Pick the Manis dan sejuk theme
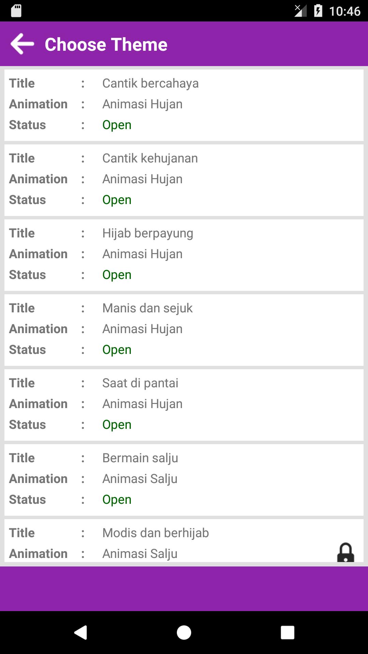Image resolution: width=368 pixels, height=654 pixels. (184, 330)
